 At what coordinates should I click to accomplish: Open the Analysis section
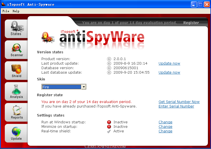(x=16, y=91)
